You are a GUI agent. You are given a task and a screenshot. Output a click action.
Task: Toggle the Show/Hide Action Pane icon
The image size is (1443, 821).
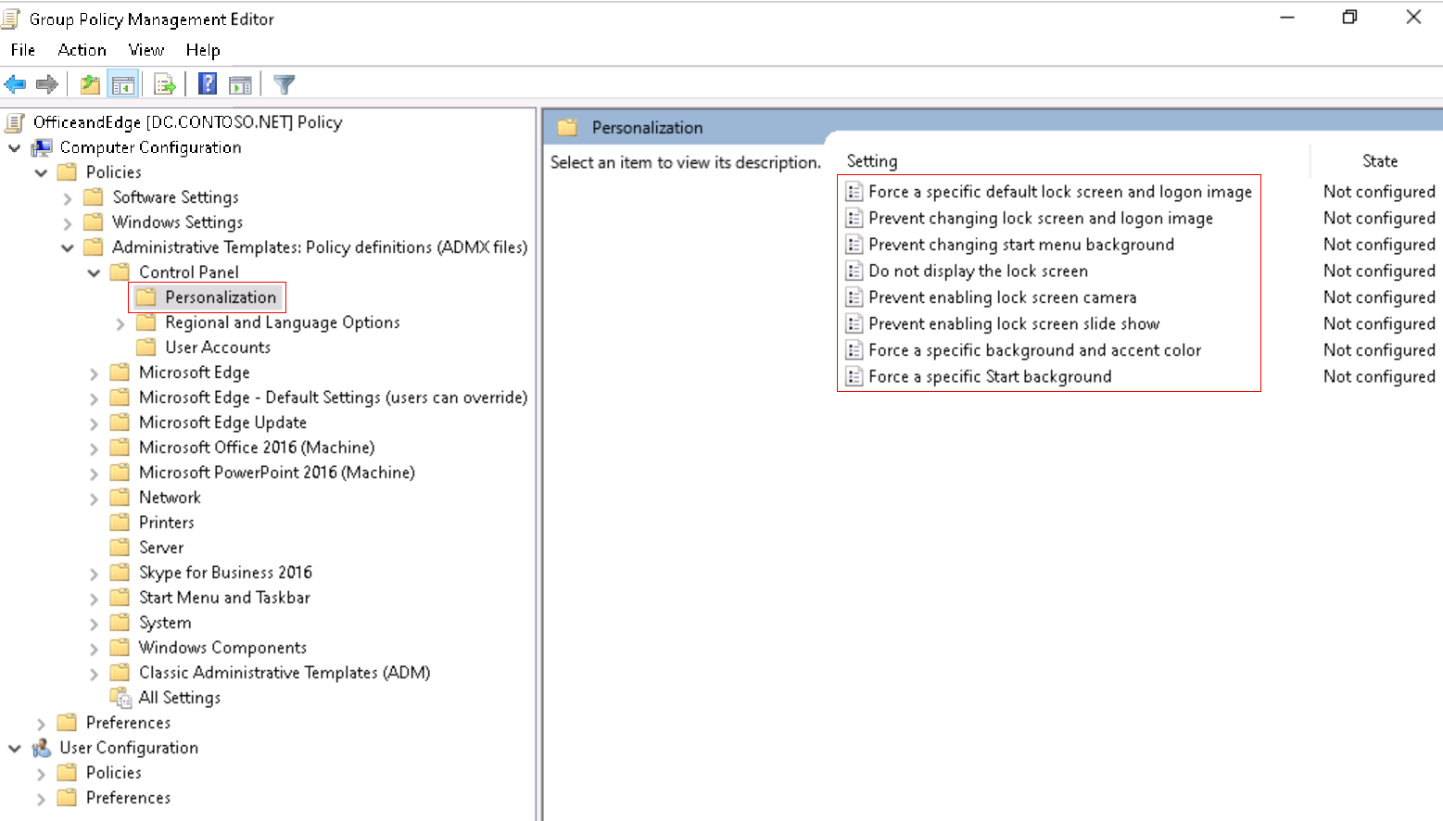(x=240, y=83)
